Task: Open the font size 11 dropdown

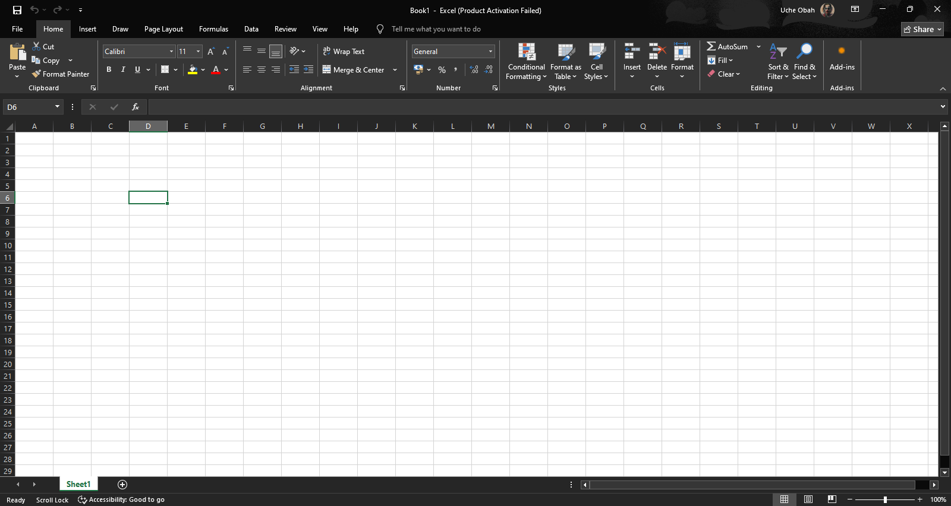Action: click(x=199, y=52)
